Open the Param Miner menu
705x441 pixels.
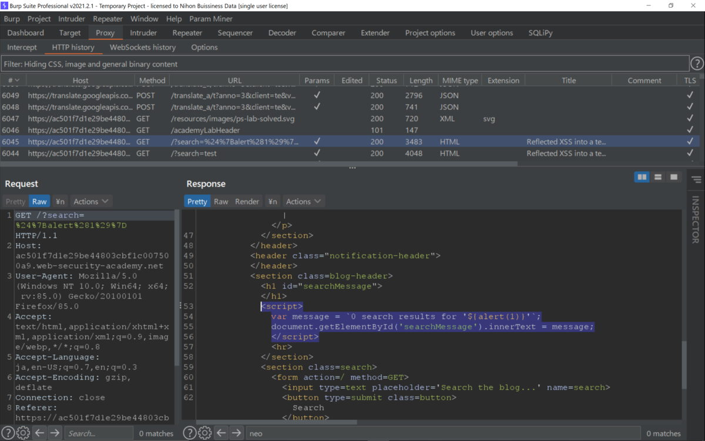click(x=211, y=19)
